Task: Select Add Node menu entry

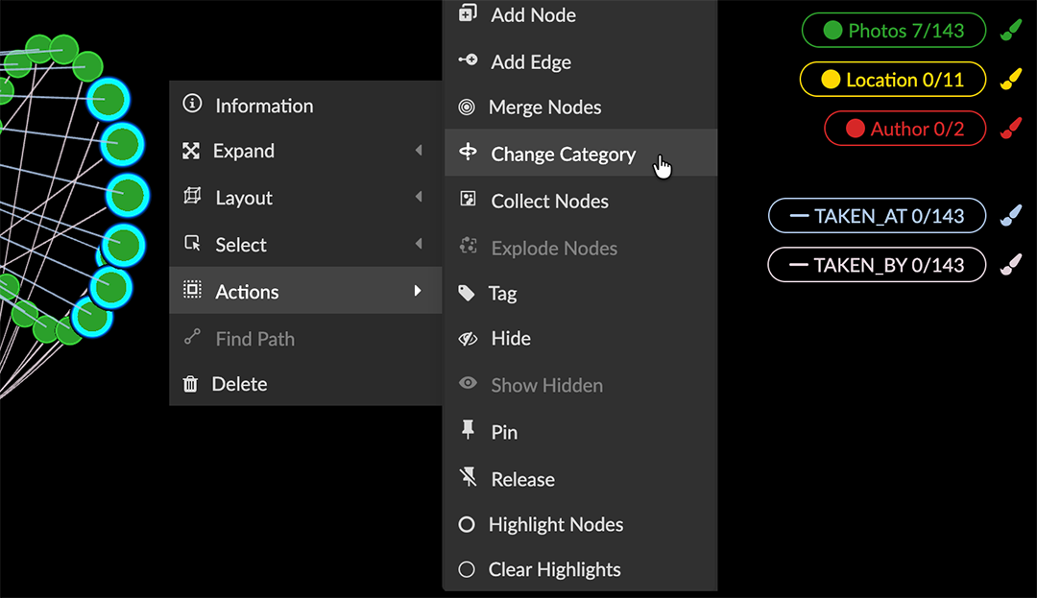Action: tap(533, 15)
